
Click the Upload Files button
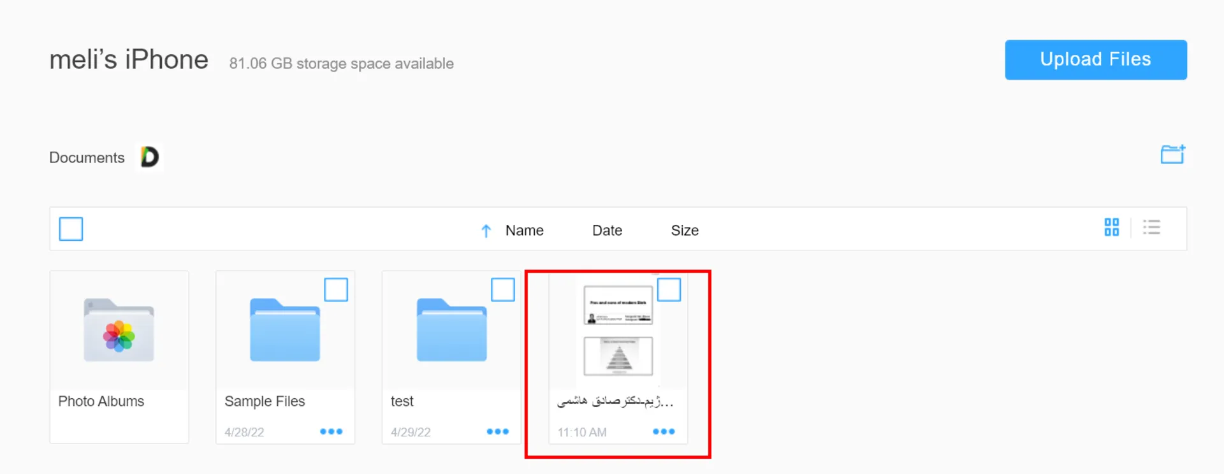(x=1095, y=59)
